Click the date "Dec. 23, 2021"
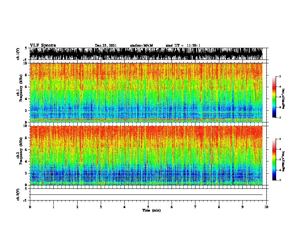Image resolution: width=300 pixels, height=232 pixels. click(x=106, y=45)
